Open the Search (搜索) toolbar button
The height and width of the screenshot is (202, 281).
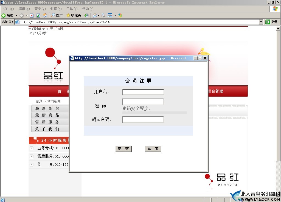tap(57, 15)
